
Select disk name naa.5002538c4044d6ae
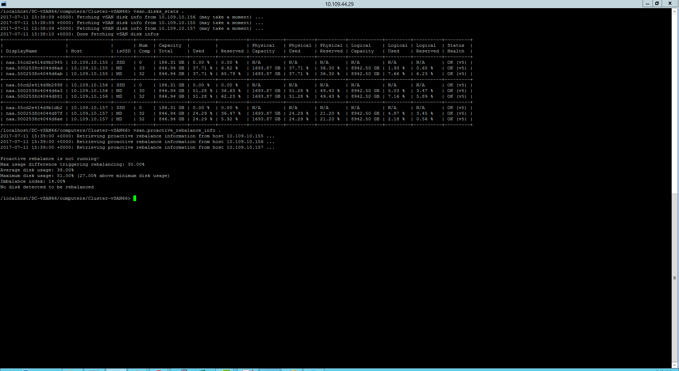click(x=34, y=119)
